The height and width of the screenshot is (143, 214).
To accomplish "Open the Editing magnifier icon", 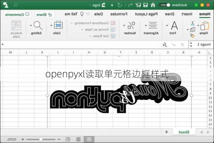I will tap(38, 25).
